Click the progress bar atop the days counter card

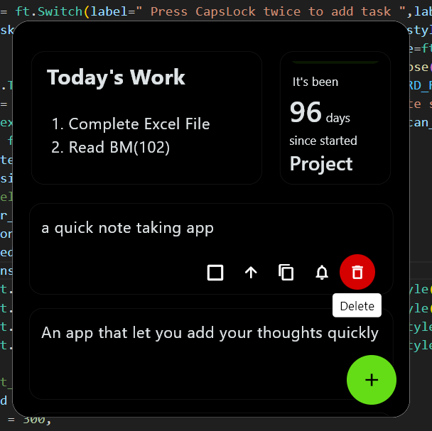coord(335,62)
